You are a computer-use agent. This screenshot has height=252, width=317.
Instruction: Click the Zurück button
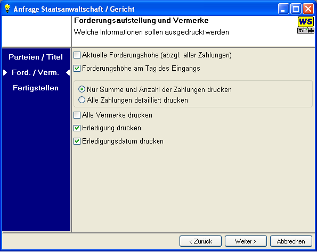click(200, 241)
